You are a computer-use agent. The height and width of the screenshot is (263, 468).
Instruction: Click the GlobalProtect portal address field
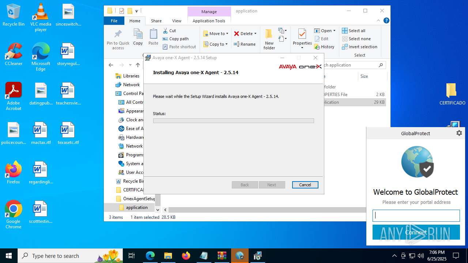pos(416,216)
